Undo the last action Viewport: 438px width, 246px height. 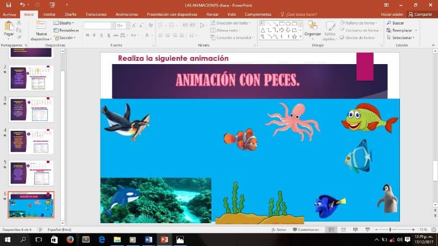[x=22, y=5]
